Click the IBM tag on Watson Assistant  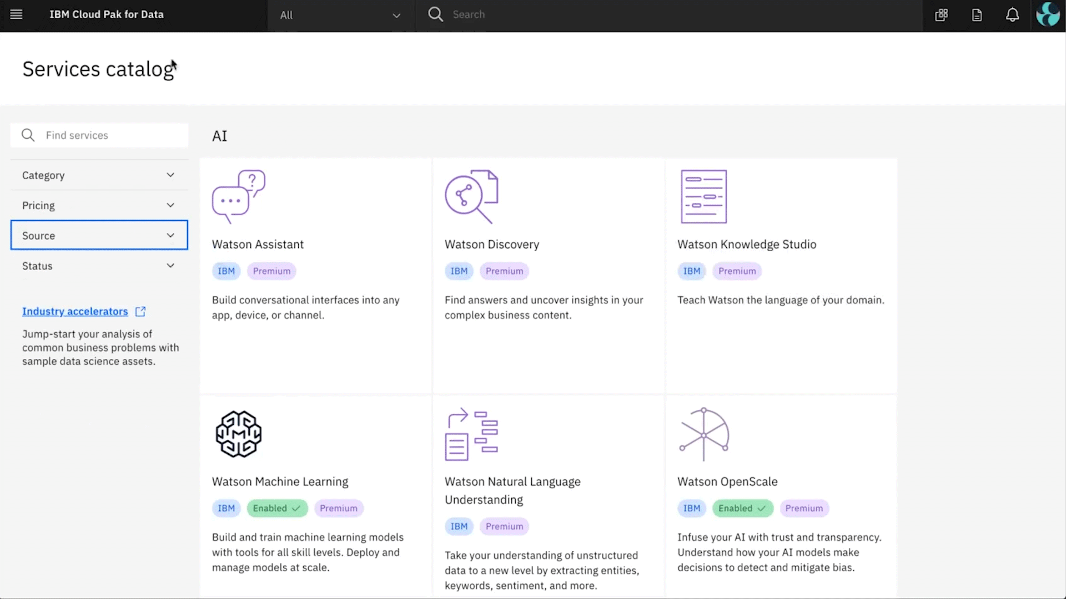pos(226,271)
